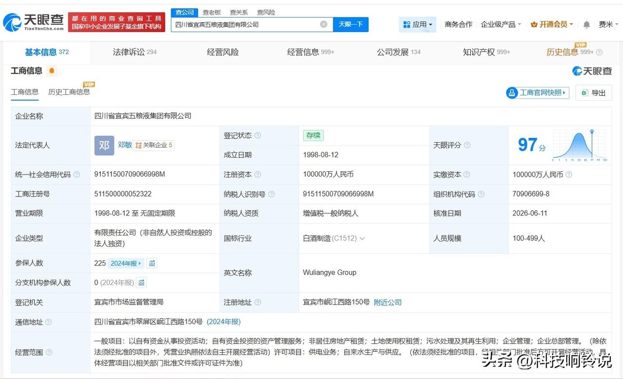The height and width of the screenshot is (379, 623).
Task: Click help icon next to 纳税人识别号
Action: (x=272, y=194)
